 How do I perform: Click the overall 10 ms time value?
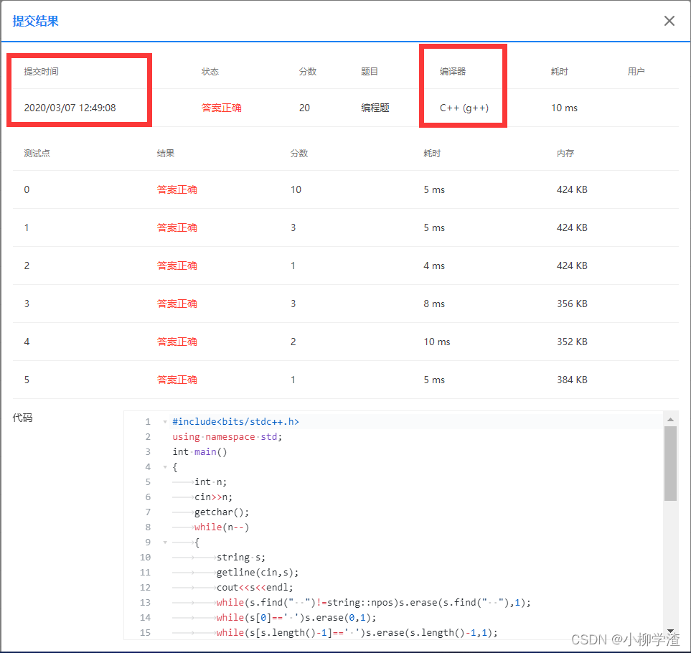click(564, 108)
